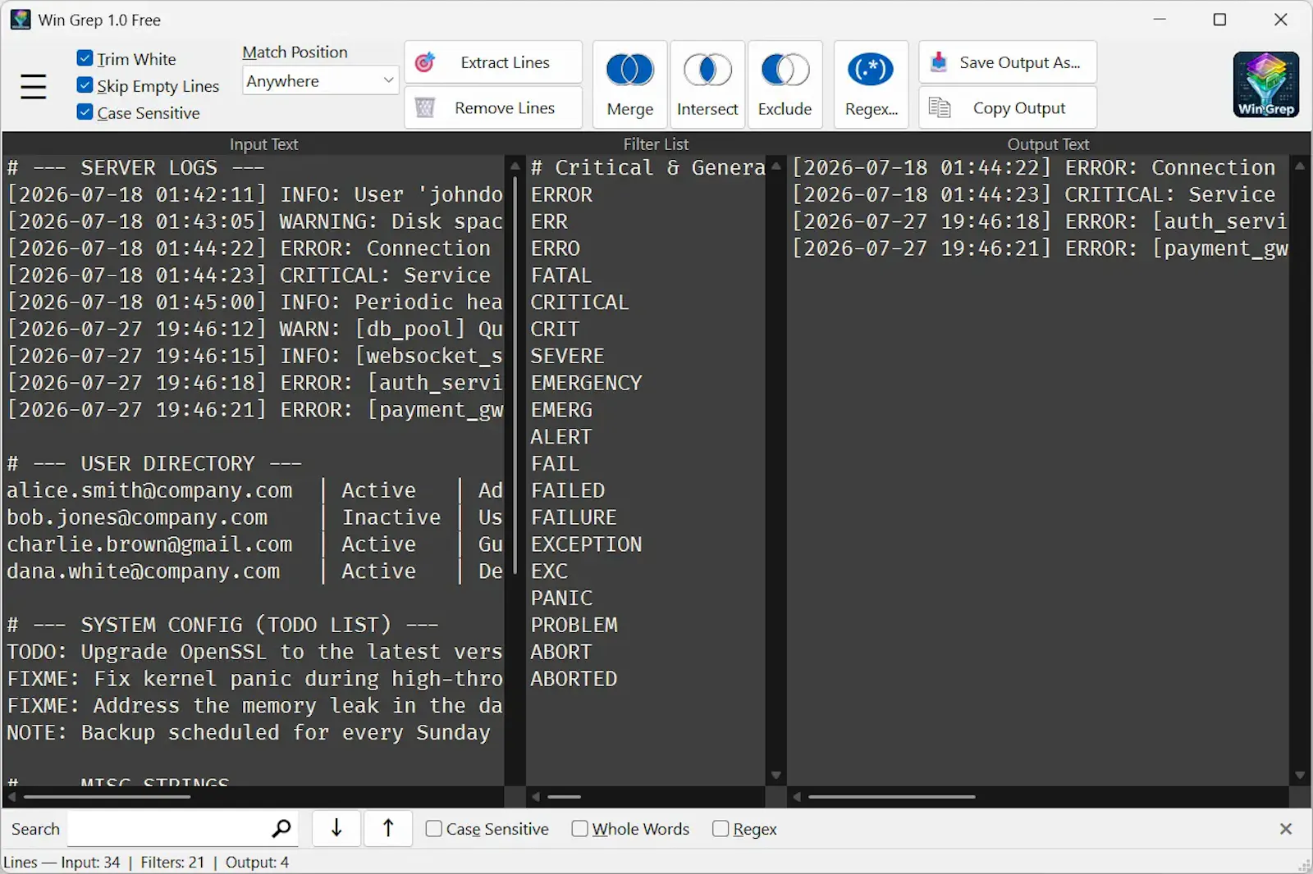Viewport: 1313px width, 874px height.
Task: Select the PANIC filter entry
Action: [x=561, y=598]
